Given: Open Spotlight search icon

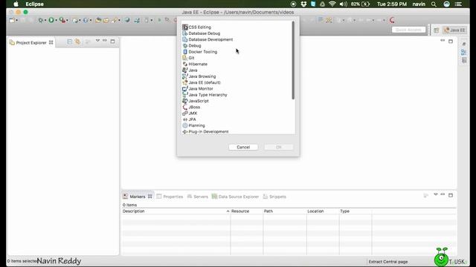Looking at the screenshot, I should click(x=434, y=4).
